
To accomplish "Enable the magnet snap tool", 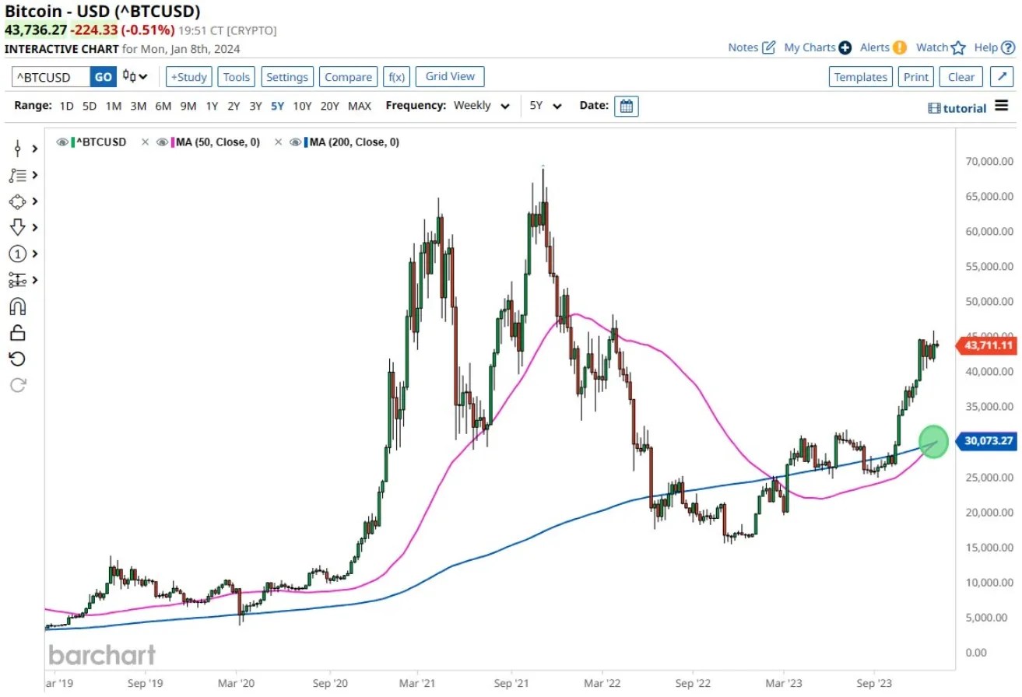I will click(x=17, y=306).
